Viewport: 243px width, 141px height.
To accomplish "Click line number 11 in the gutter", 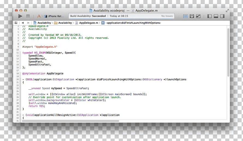I will [17, 53].
